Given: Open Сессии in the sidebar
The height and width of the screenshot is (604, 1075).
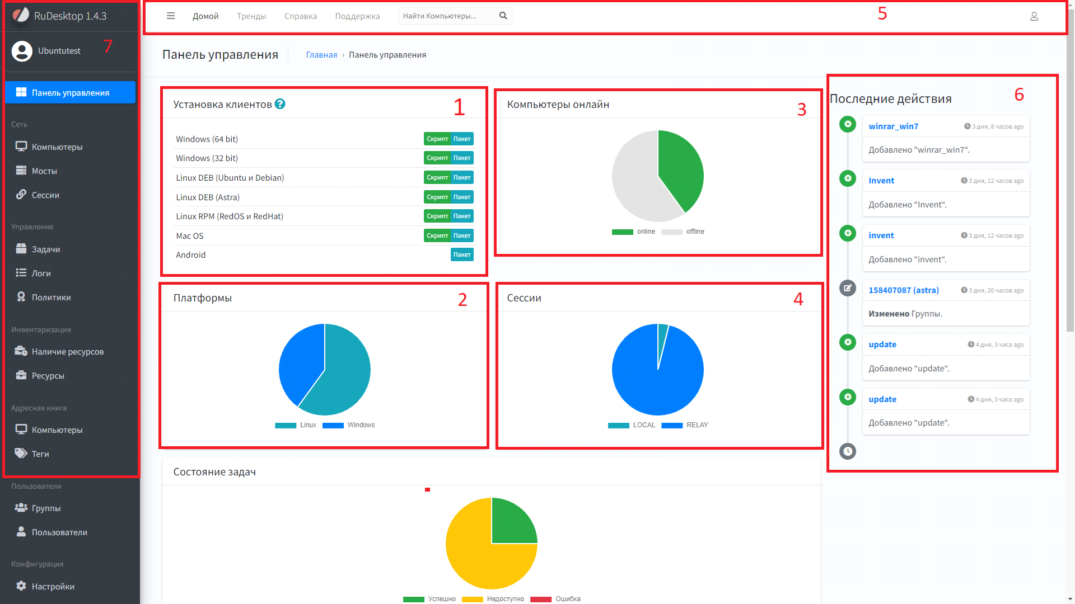Looking at the screenshot, I should point(45,195).
